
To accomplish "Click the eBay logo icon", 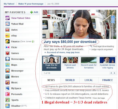I will point(7,35).
